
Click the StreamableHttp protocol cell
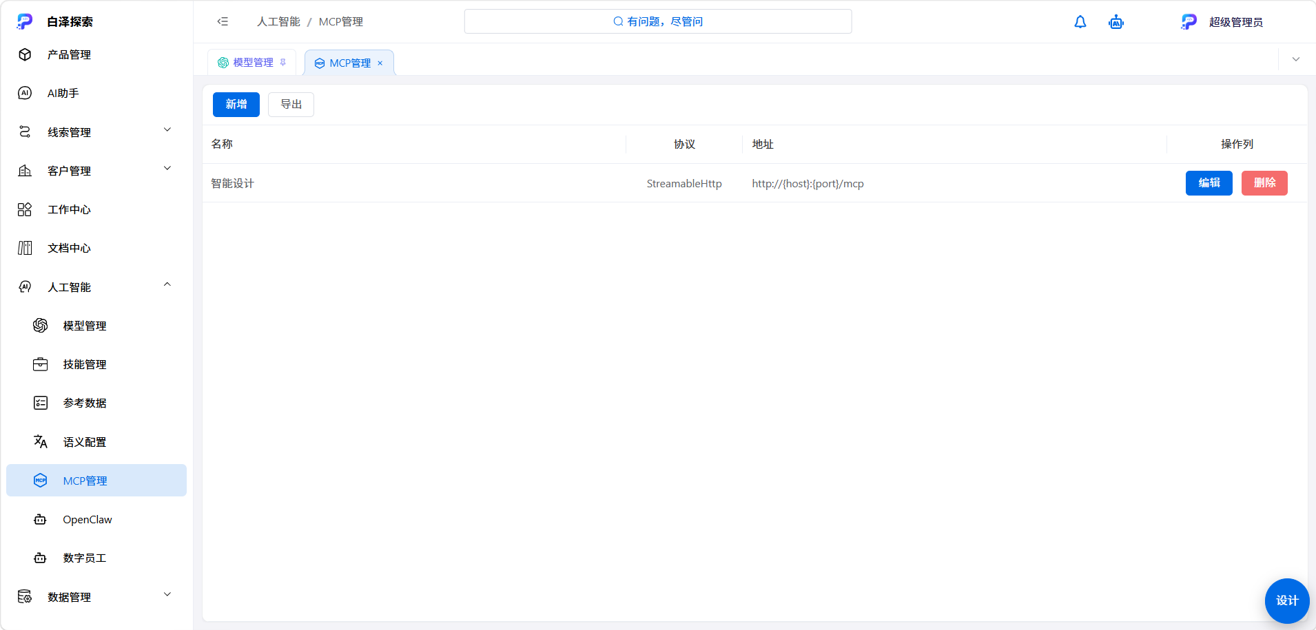684,183
